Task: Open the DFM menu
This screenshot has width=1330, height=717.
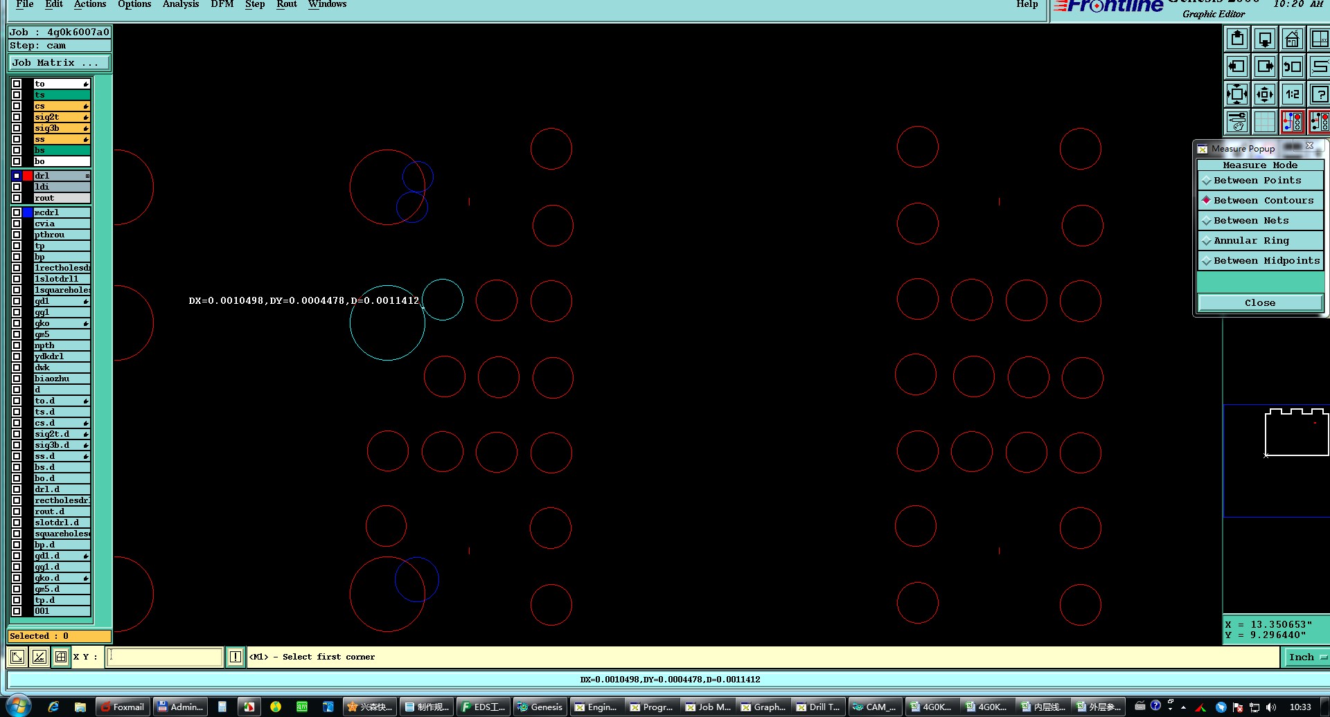Action: (222, 4)
